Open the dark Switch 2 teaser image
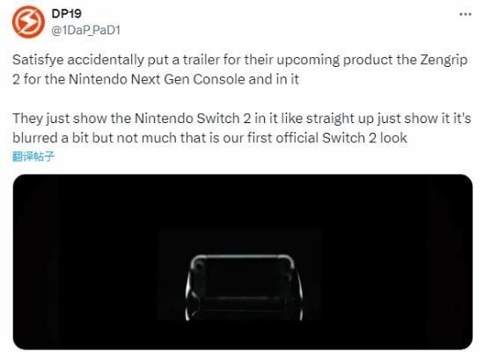Viewport: 484px width, 357px height. pos(243,262)
